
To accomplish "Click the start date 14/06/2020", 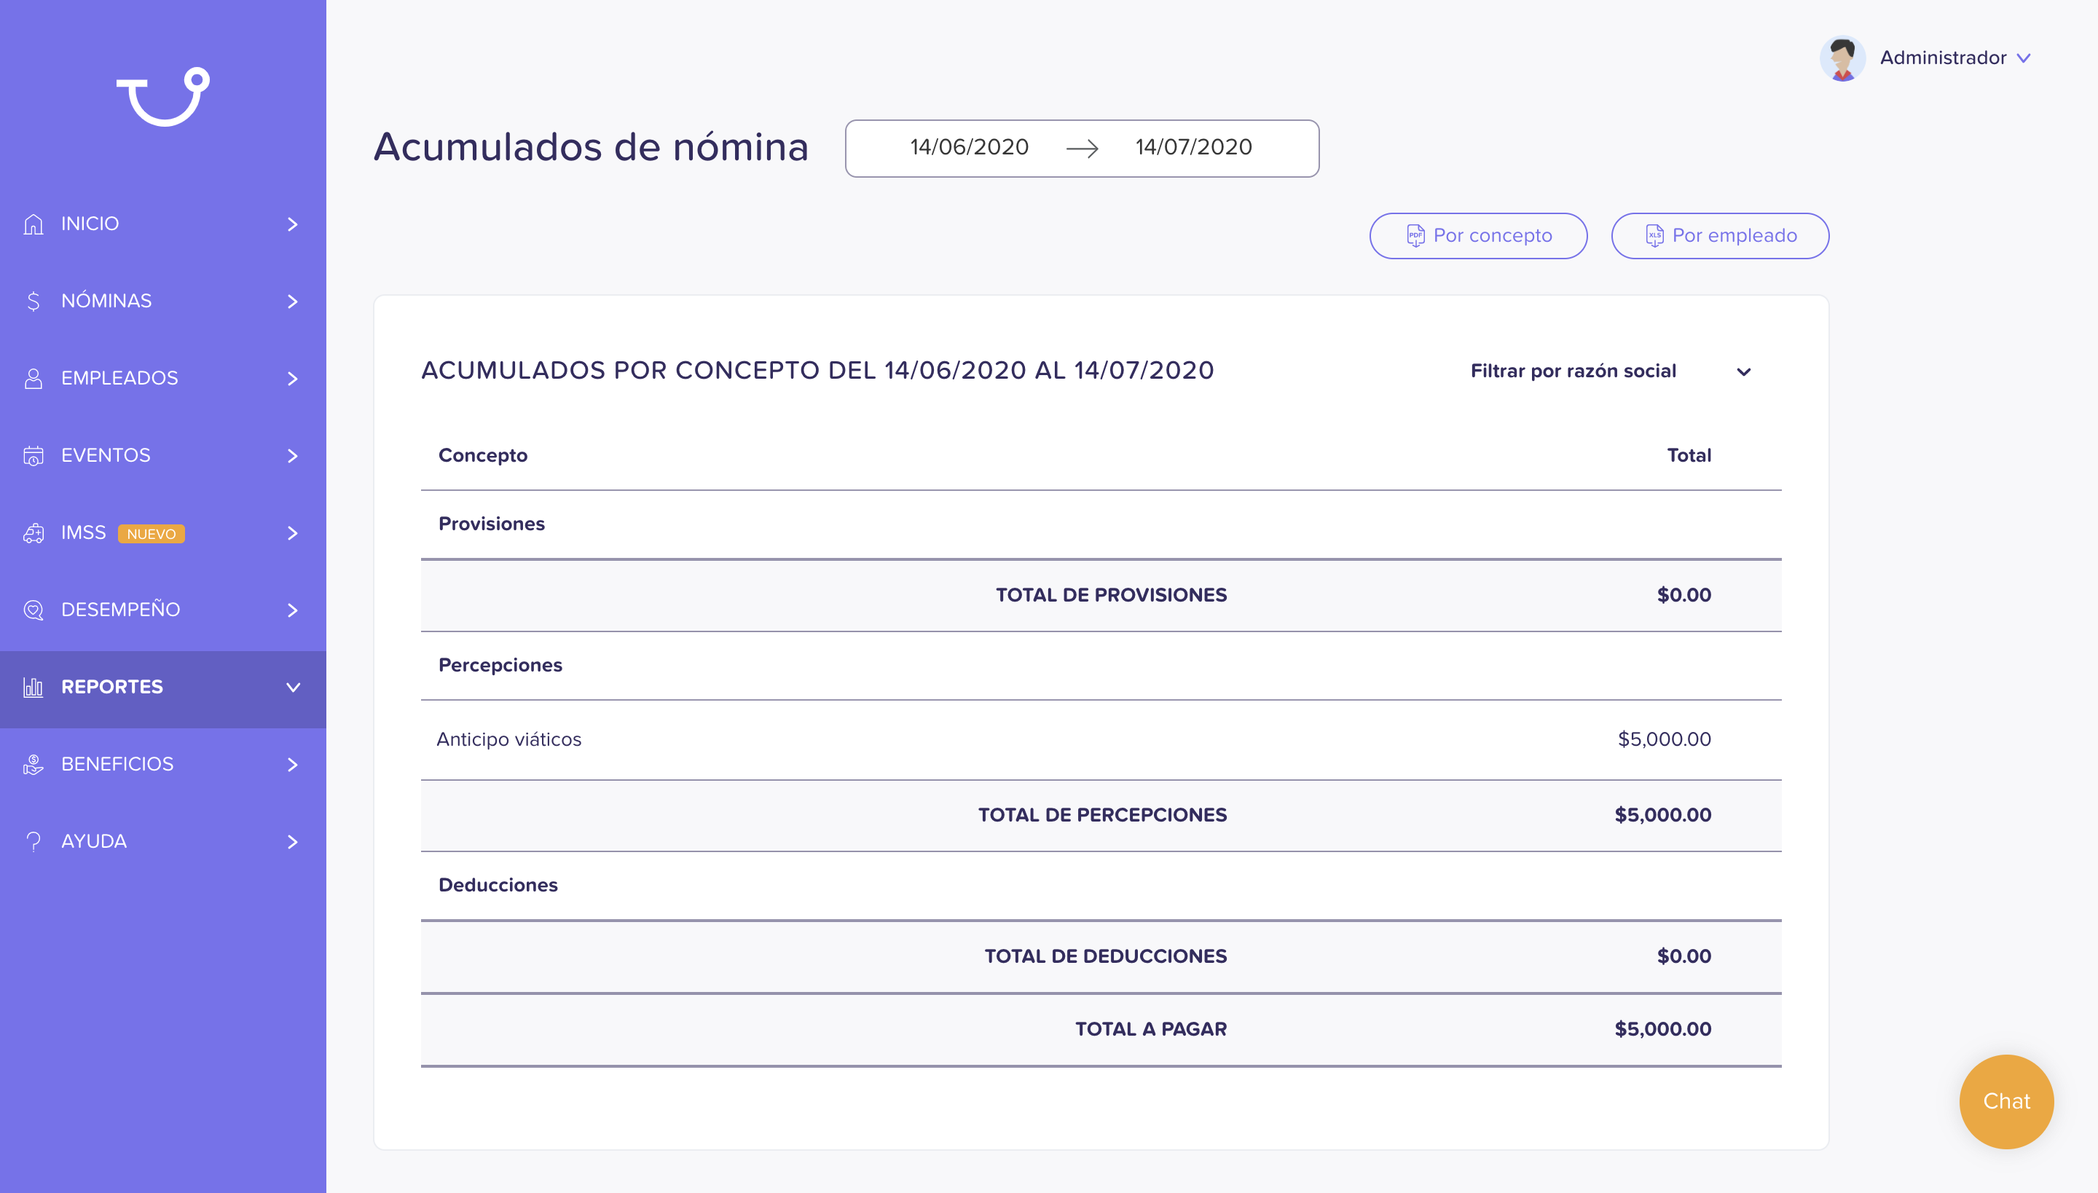I will tap(969, 147).
